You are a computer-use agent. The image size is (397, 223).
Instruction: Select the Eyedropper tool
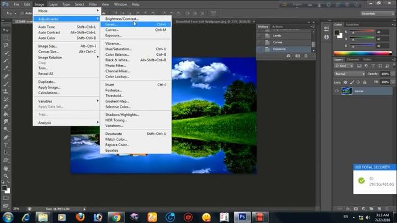pos(6,68)
